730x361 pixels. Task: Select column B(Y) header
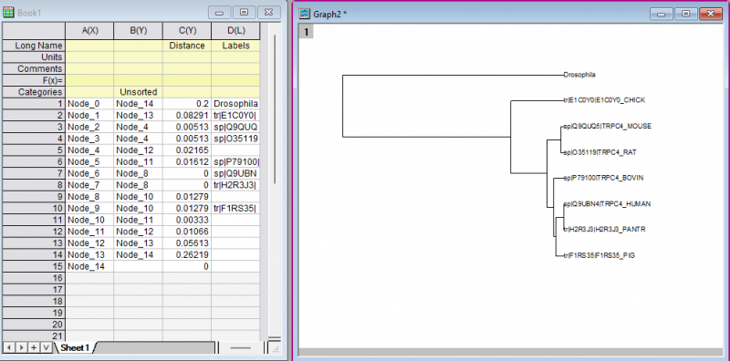pos(139,31)
